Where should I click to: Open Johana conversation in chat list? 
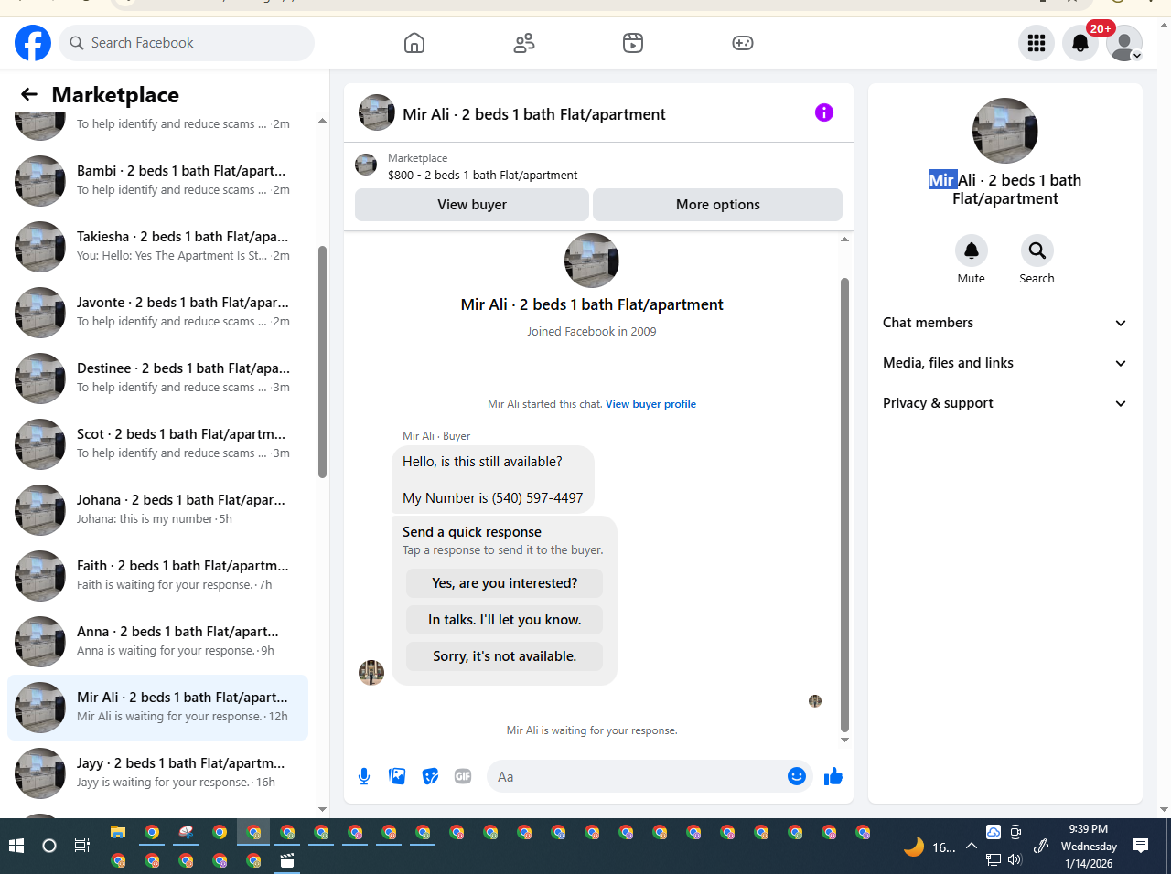tap(157, 510)
